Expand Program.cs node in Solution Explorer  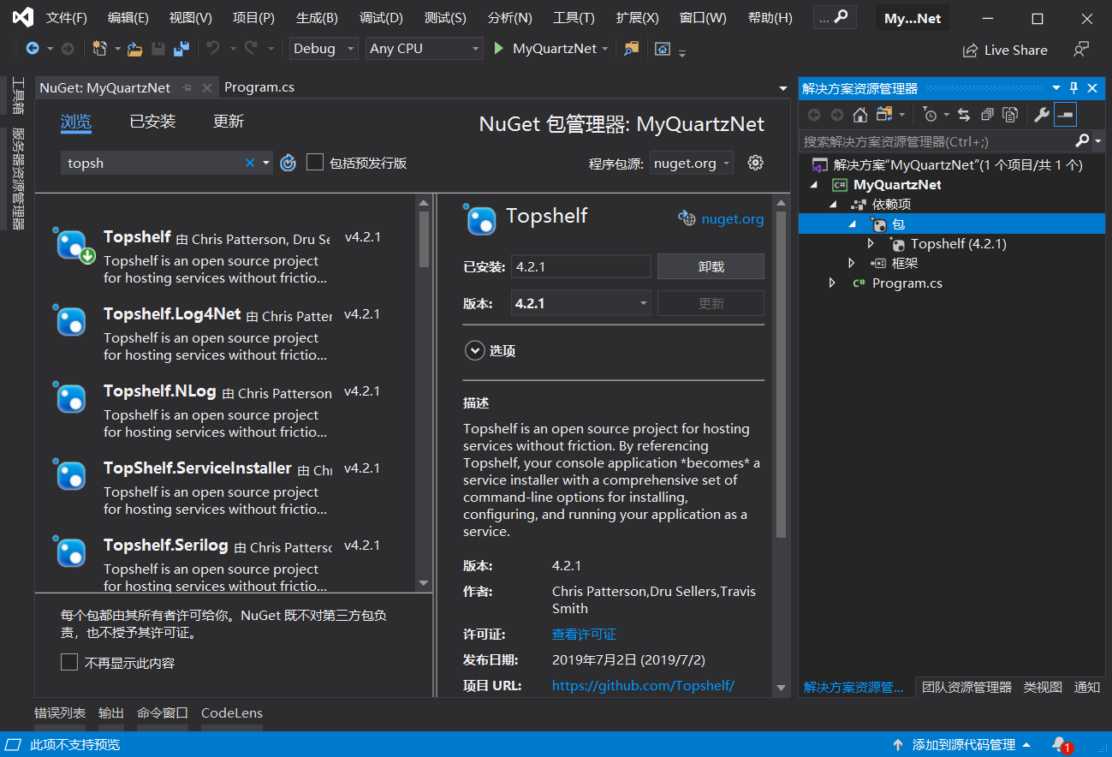832,283
